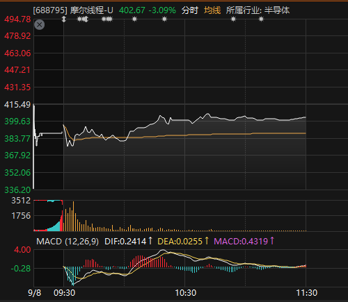Click the up-down arrow marker at 09:30 open

pos(64,19)
